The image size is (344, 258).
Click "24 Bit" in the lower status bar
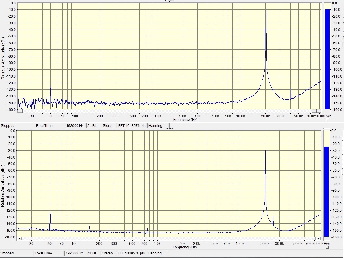click(x=91, y=253)
